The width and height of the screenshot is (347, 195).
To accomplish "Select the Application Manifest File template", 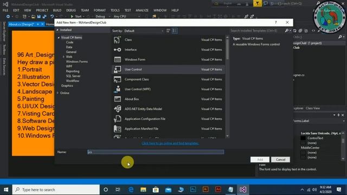I will tap(168, 129).
